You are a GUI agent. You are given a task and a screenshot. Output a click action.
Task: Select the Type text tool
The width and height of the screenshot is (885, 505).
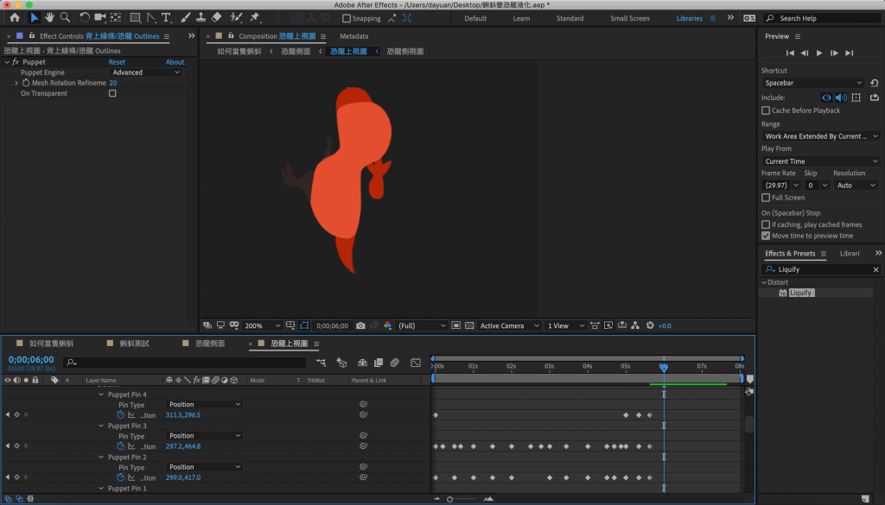(x=166, y=17)
